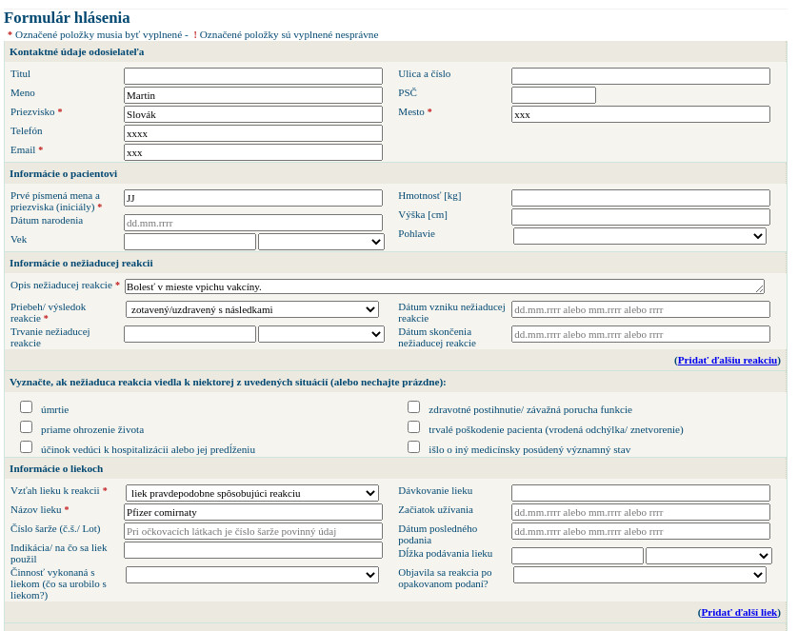Check priame ohrozenie života box
The image size is (798, 631).
[27, 427]
